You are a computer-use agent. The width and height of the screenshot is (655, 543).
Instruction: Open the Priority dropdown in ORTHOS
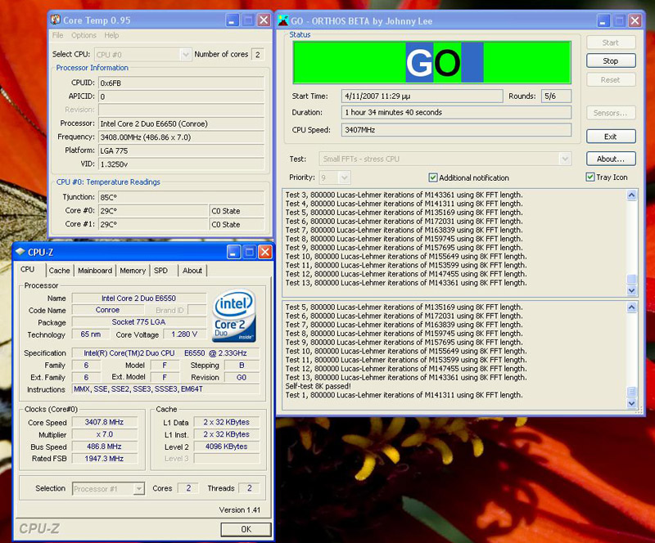[x=344, y=177]
